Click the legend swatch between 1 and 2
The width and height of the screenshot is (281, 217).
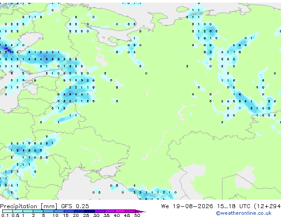pyautogui.click(x=28, y=211)
